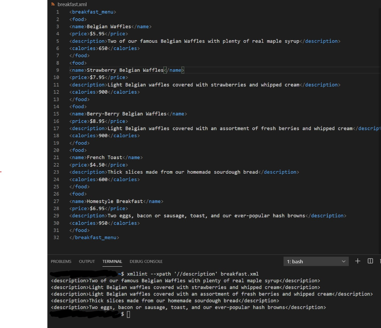381x328 pixels.
Task: Click the chevron next to '1: bash'
Action: pos(344,261)
